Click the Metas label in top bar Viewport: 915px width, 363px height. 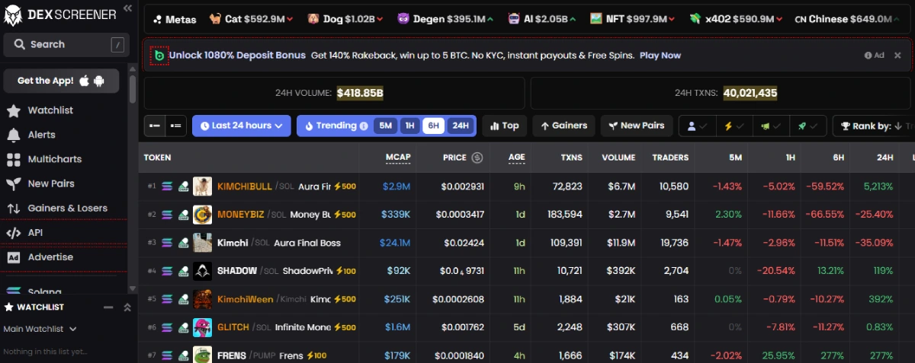click(x=175, y=19)
